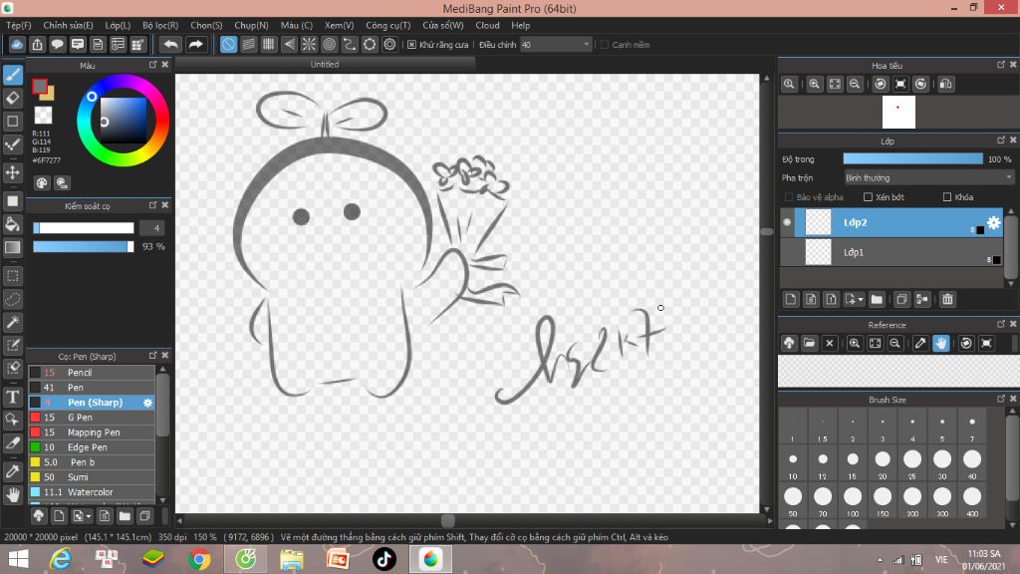Screen dimensions: 1020x574
Task: Select the Watercolor brush
Action: 91,492
